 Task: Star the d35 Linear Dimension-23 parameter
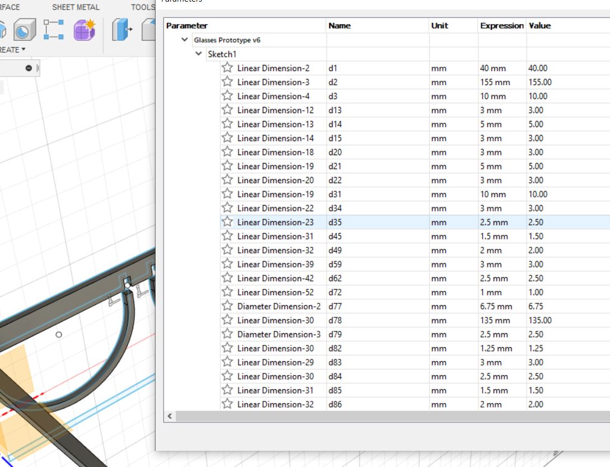pyautogui.click(x=227, y=222)
